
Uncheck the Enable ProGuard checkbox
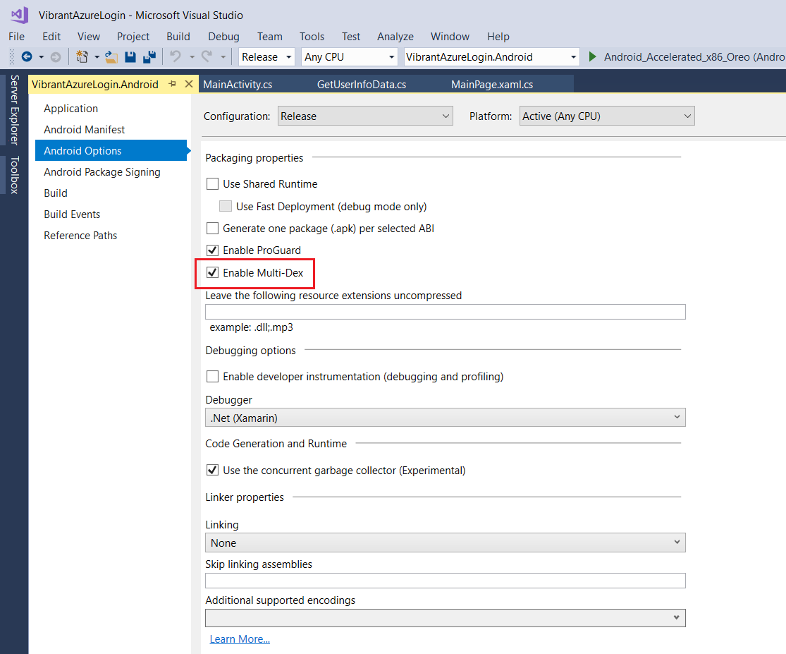213,250
